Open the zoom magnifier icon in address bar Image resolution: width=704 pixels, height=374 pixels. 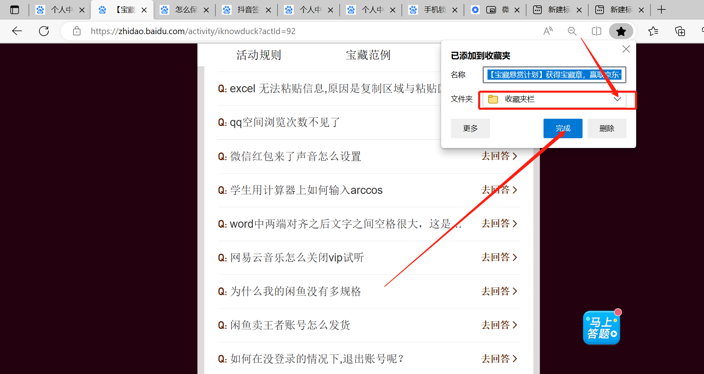pyautogui.click(x=572, y=31)
